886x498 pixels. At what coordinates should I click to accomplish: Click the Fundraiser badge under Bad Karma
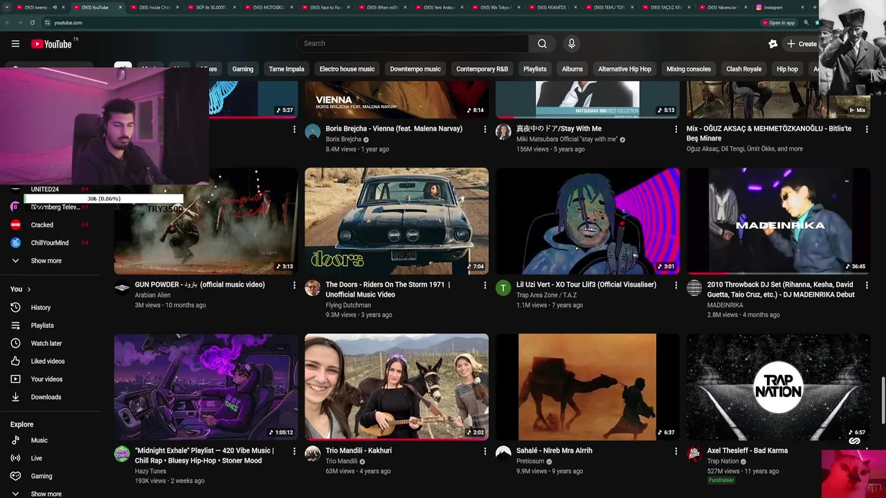coord(721,480)
